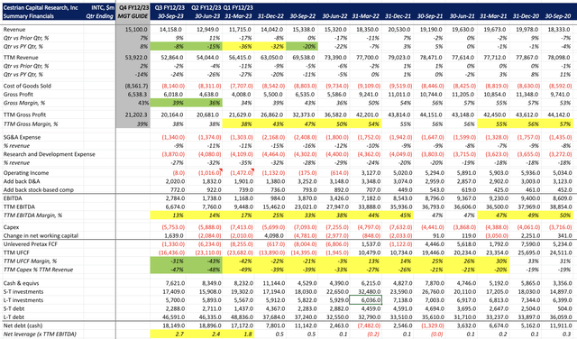Viewport: 577px width, 339px height.
Task: Select the Capex row label
Action: pos(11,227)
